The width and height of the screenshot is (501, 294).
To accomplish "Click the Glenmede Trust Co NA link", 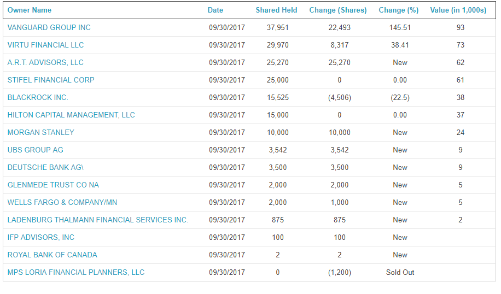I will tap(53, 185).
